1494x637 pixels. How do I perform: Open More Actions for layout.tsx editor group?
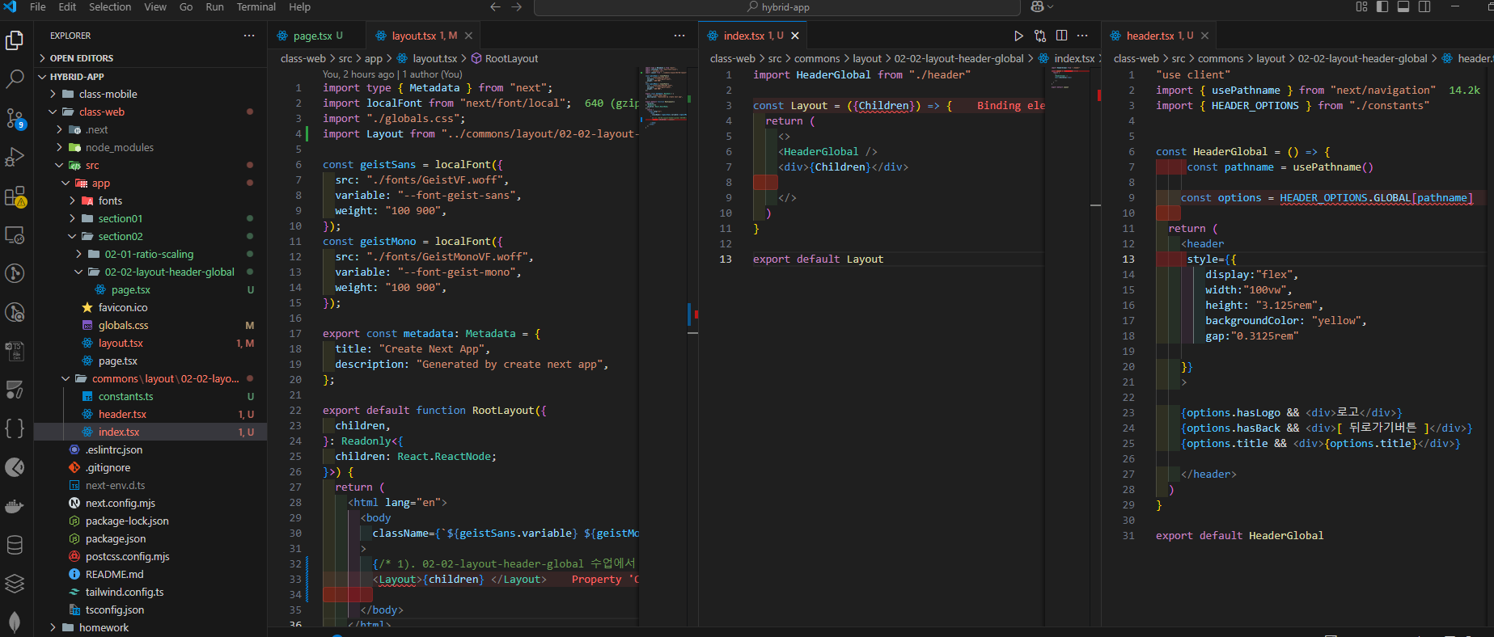(679, 36)
